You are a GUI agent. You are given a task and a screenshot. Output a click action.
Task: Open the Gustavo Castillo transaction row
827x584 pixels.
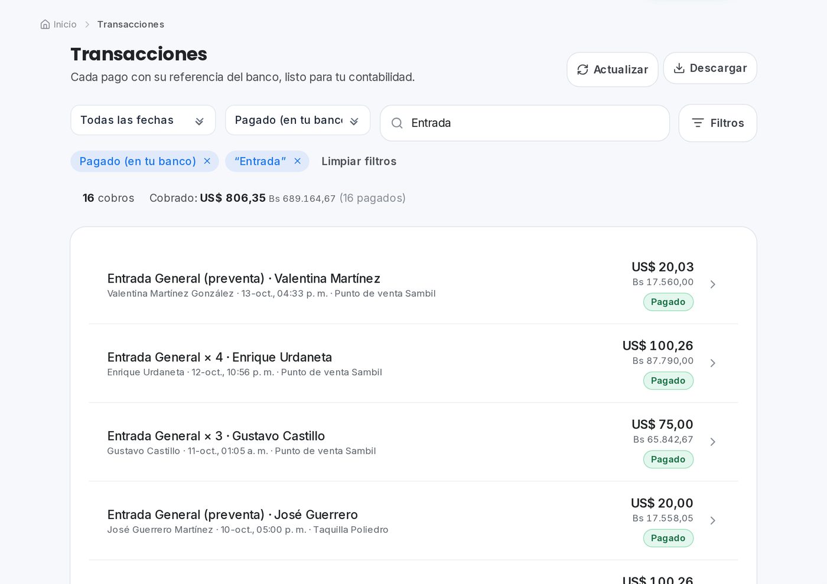(413, 442)
